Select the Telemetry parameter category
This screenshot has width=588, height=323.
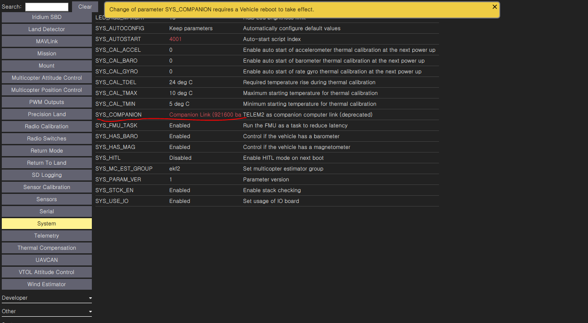(x=46, y=235)
